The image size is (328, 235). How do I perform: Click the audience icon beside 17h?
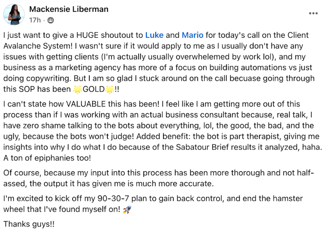pos(50,20)
